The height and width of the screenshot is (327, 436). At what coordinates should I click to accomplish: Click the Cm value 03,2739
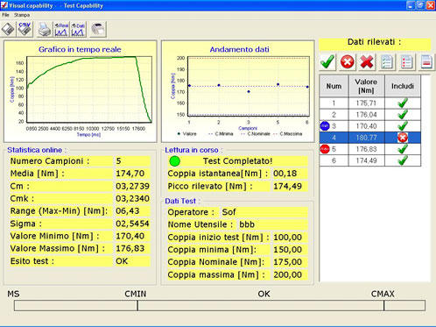click(132, 186)
